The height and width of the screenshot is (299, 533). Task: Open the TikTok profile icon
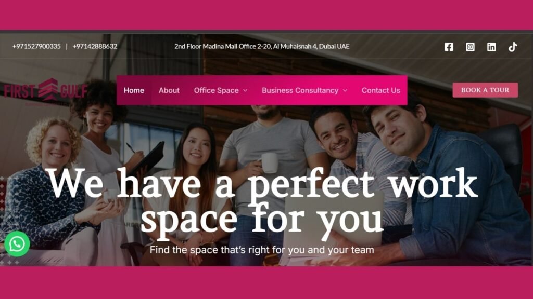coord(513,47)
